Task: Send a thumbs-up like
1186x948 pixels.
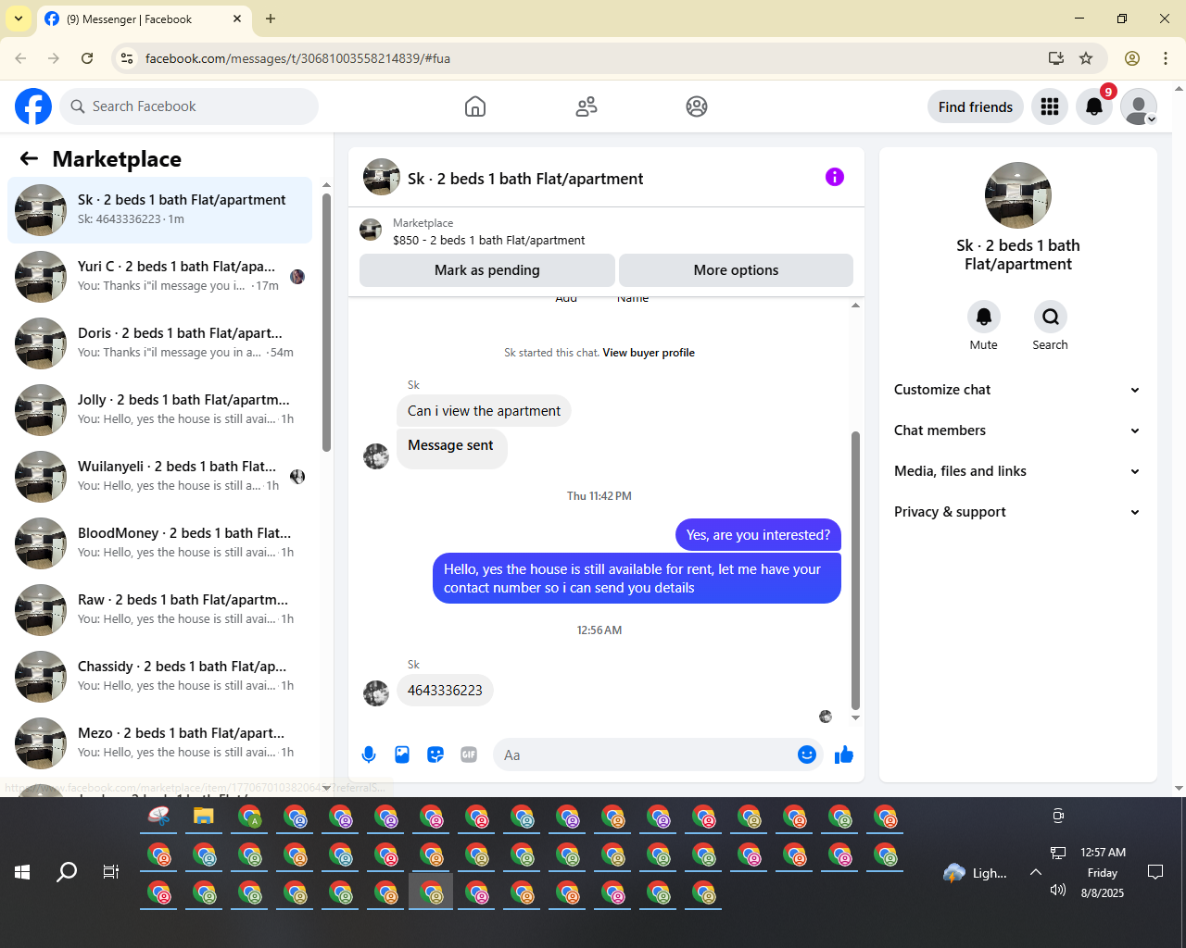Action: coord(844,755)
